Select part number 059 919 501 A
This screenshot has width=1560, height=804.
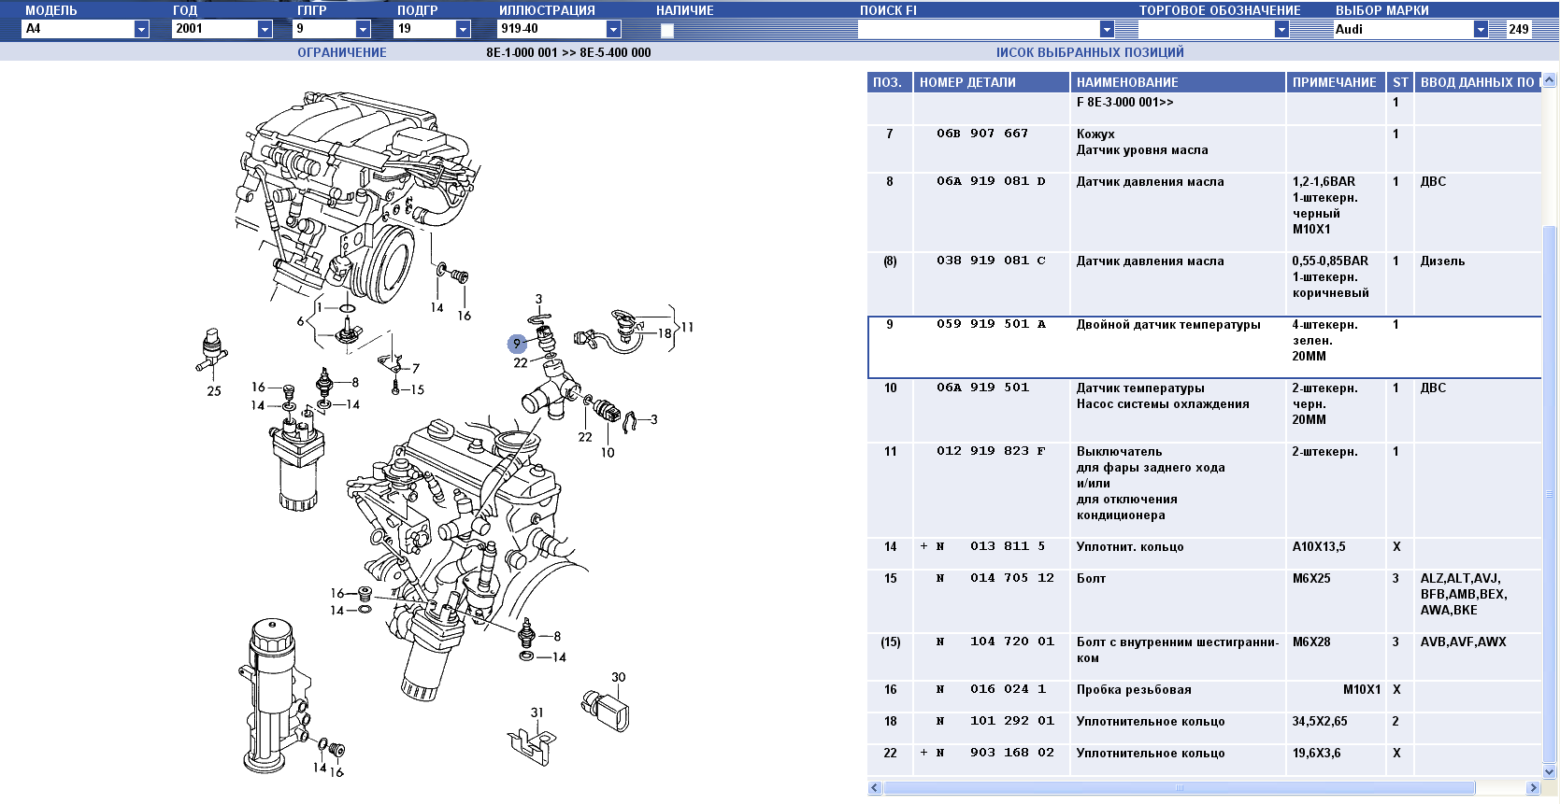click(x=991, y=324)
